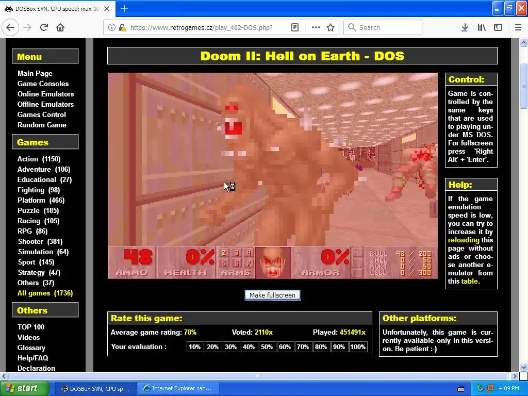Screen dimensions: 528x396
Task: Click the Make fullscreen button
Action: tap(272, 295)
